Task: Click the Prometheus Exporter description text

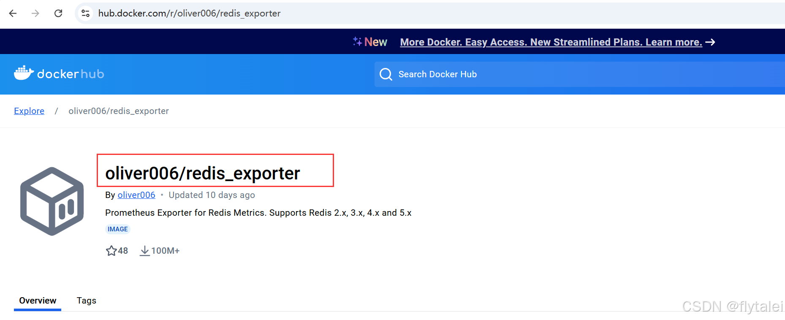Action: click(258, 213)
